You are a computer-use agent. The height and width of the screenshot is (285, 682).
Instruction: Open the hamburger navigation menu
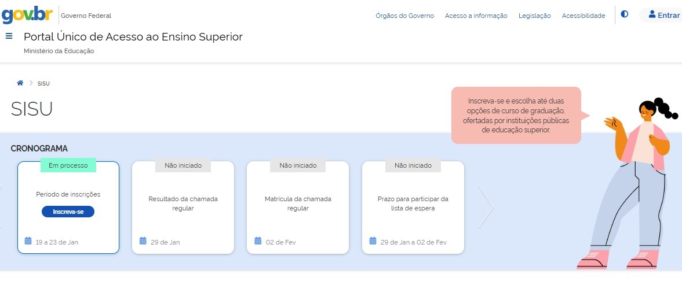point(9,36)
